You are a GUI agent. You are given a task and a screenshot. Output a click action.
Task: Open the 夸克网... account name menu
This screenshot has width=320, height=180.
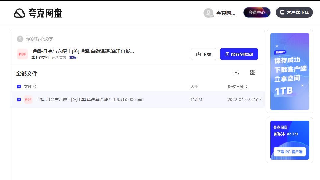click(226, 13)
